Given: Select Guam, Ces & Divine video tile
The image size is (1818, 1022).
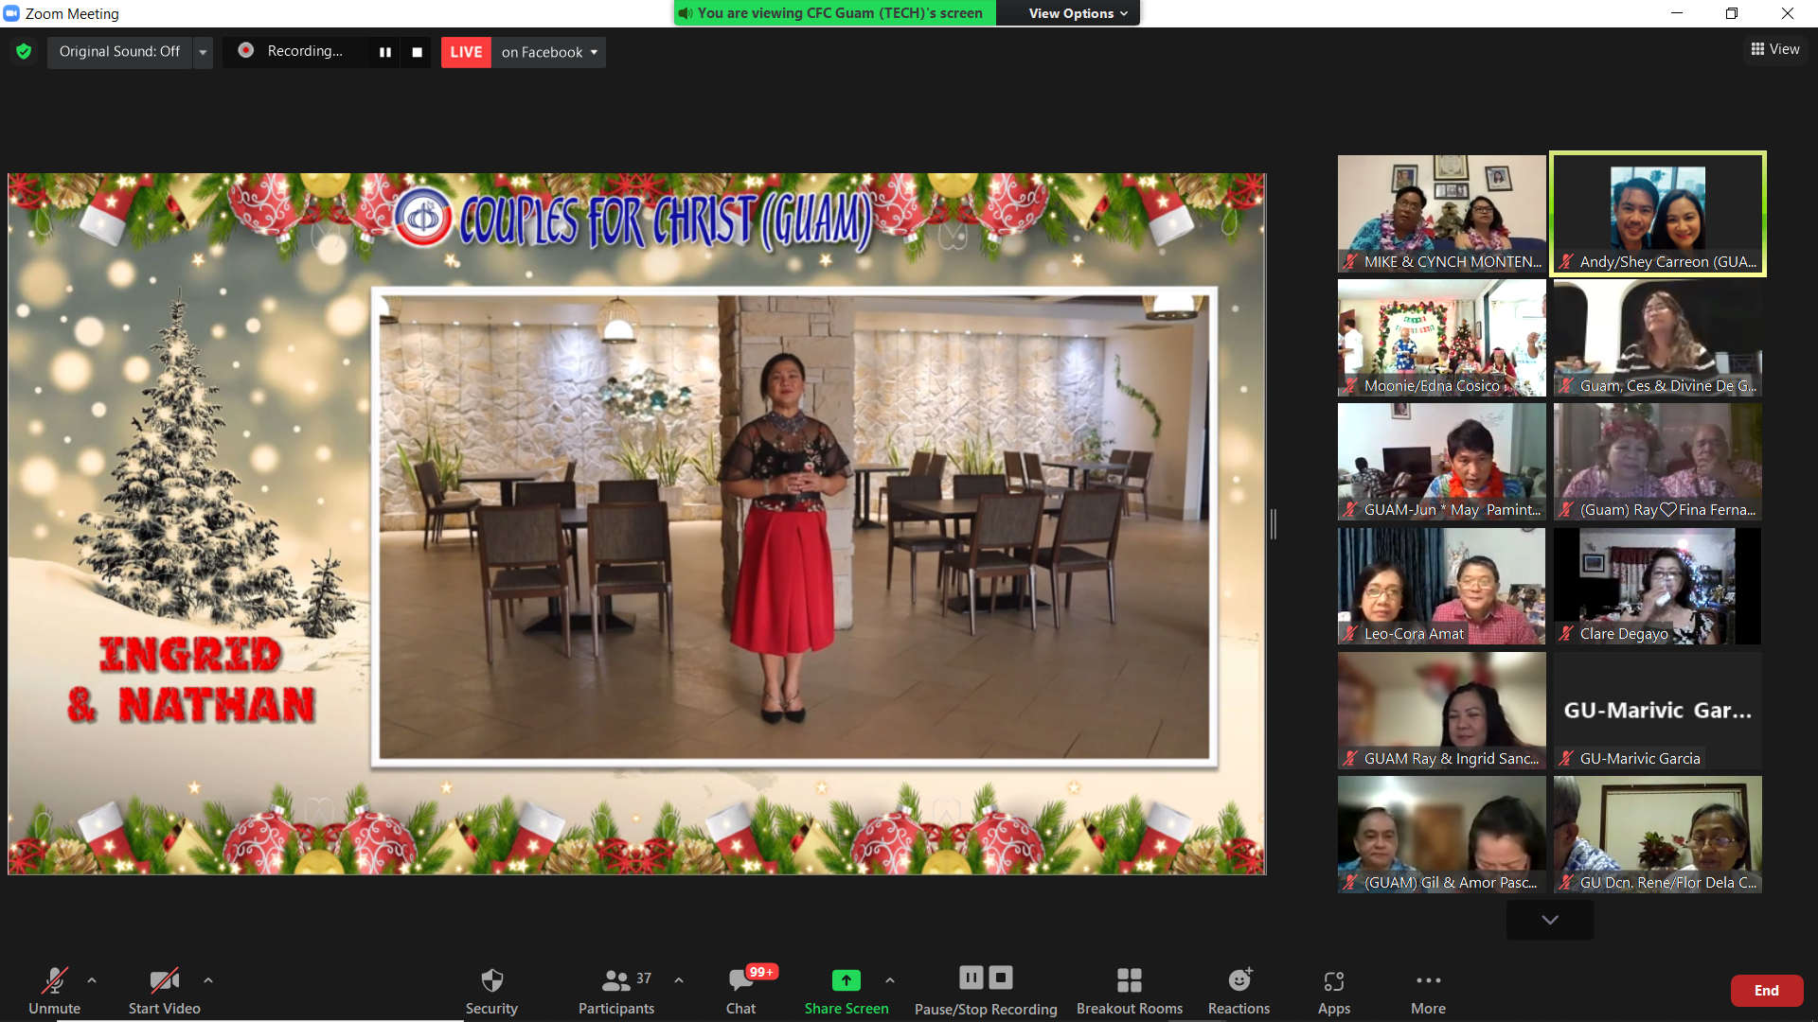Looking at the screenshot, I should pyautogui.click(x=1657, y=338).
